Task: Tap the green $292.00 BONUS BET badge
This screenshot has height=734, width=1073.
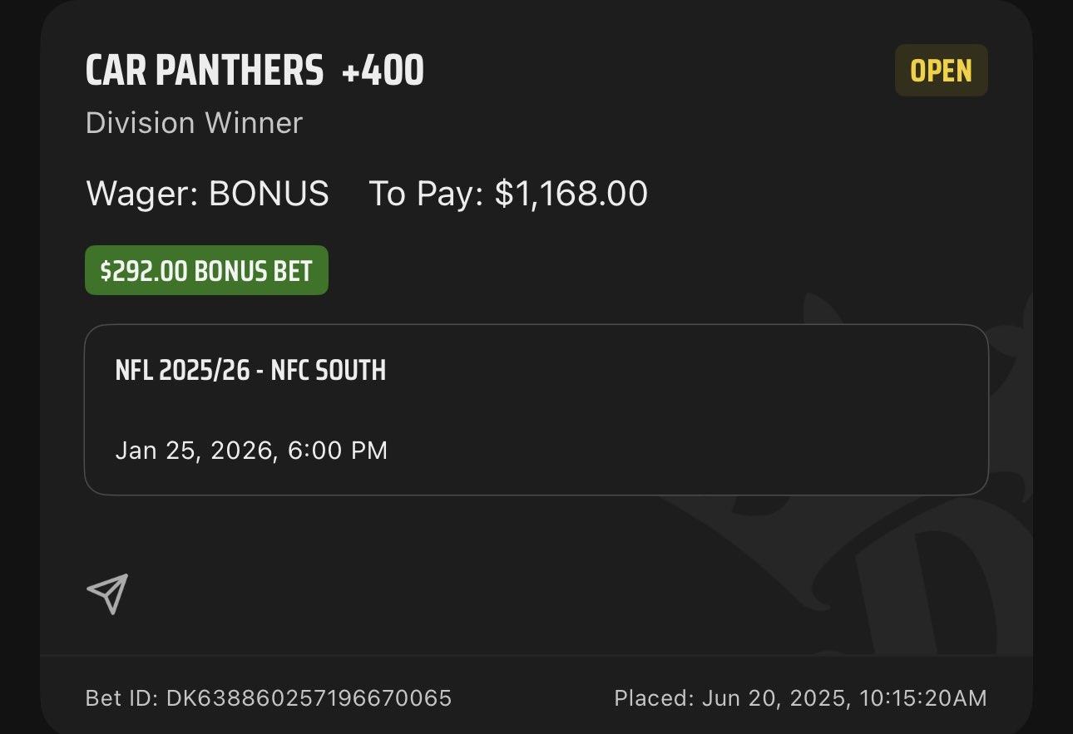Action: coord(206,270)
